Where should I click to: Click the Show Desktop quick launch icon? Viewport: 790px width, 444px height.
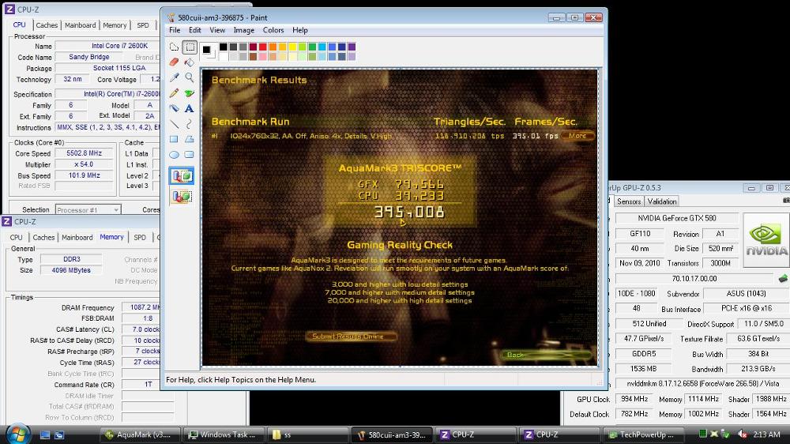45,435
